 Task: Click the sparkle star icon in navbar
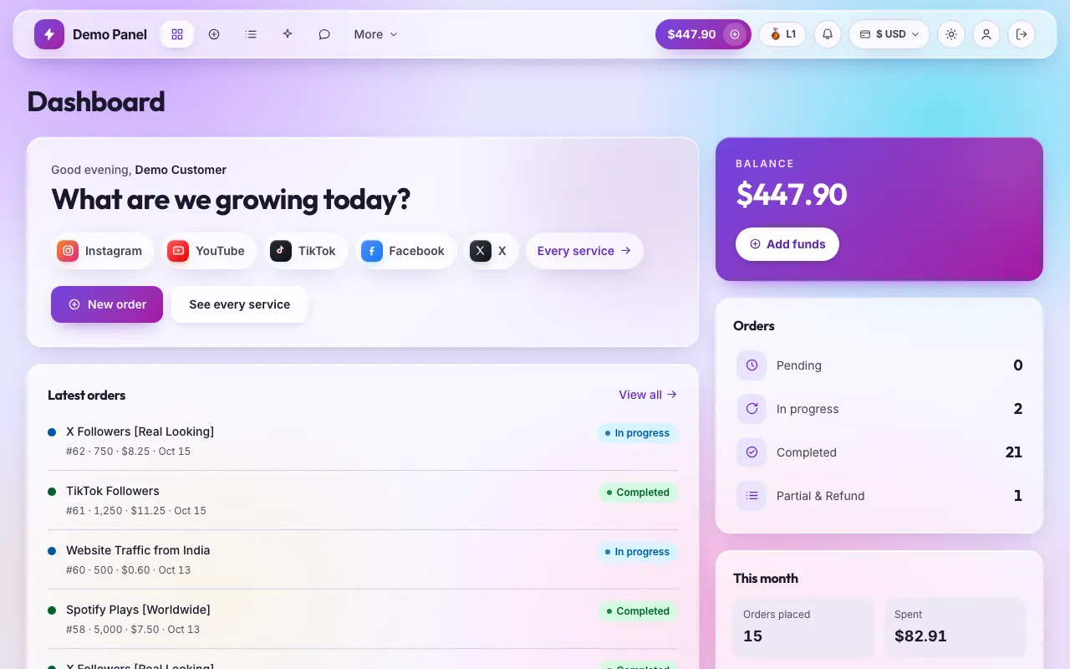288,34
